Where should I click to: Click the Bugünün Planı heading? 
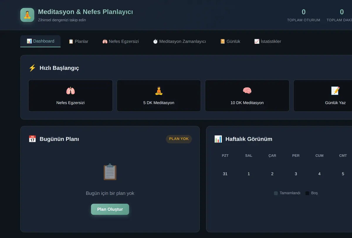click(59, 139)
